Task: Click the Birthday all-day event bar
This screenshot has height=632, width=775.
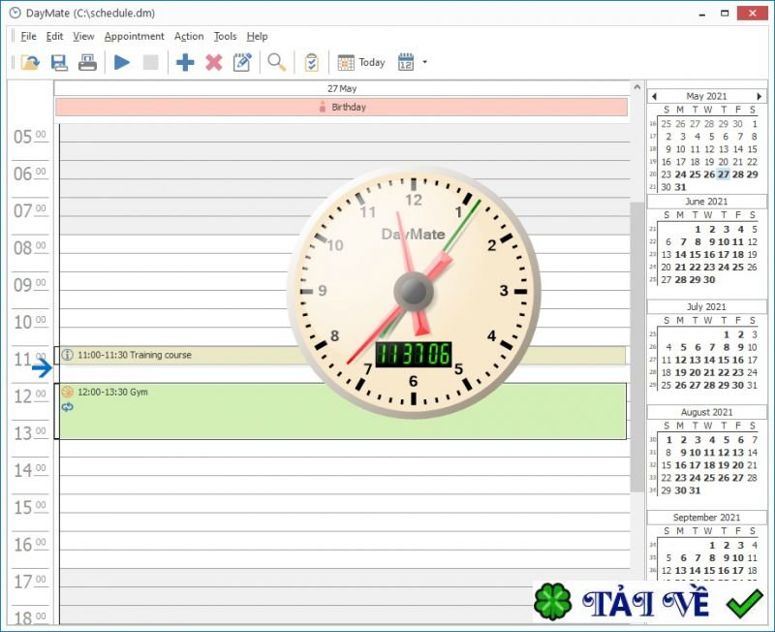Action: [342, 107]
